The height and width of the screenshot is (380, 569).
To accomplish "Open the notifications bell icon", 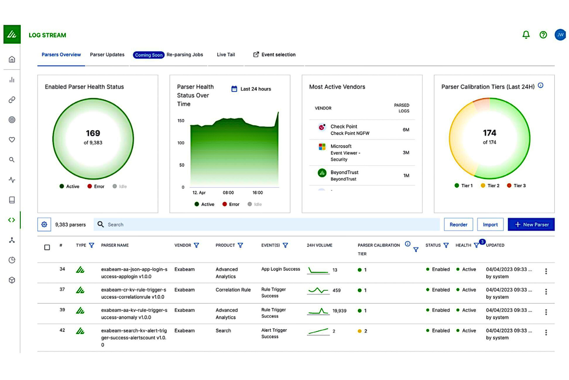I will 526,35.
